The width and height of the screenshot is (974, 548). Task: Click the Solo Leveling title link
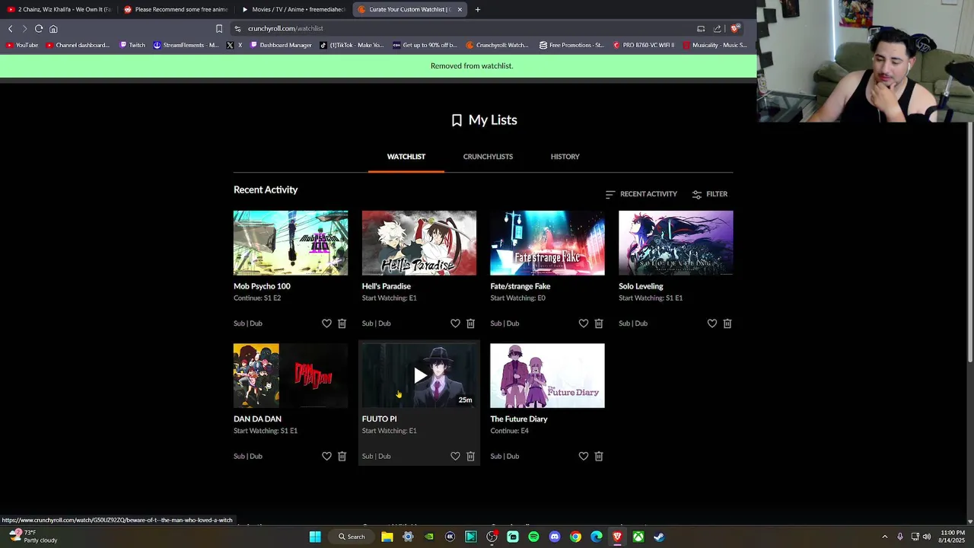[641, 286]
